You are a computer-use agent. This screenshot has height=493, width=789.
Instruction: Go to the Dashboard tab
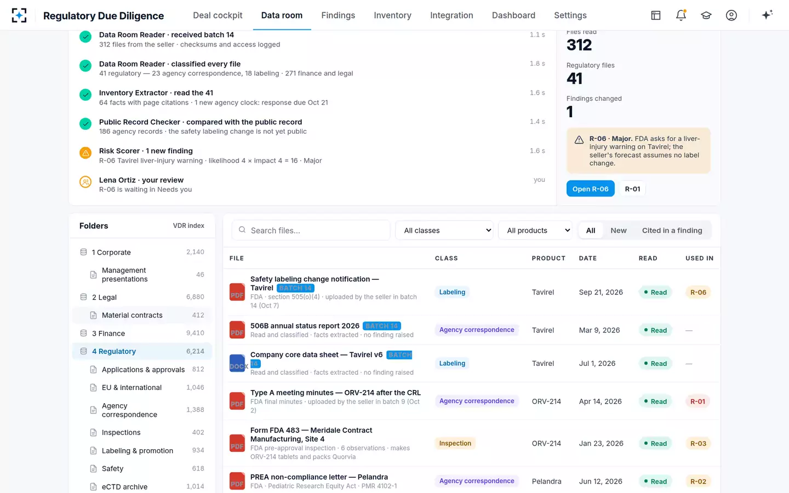point(513,15)
